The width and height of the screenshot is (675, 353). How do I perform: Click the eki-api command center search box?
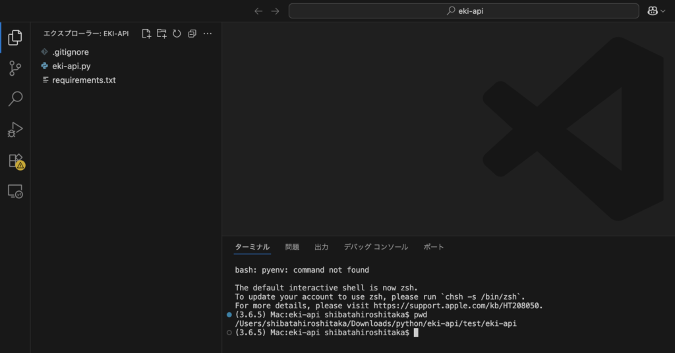coord(463,11)
